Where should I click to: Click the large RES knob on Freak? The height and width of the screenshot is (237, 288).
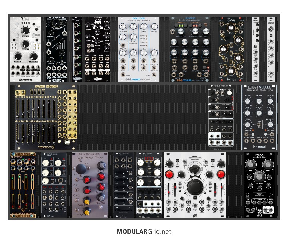pyautogui.click(x=250, y=164)
